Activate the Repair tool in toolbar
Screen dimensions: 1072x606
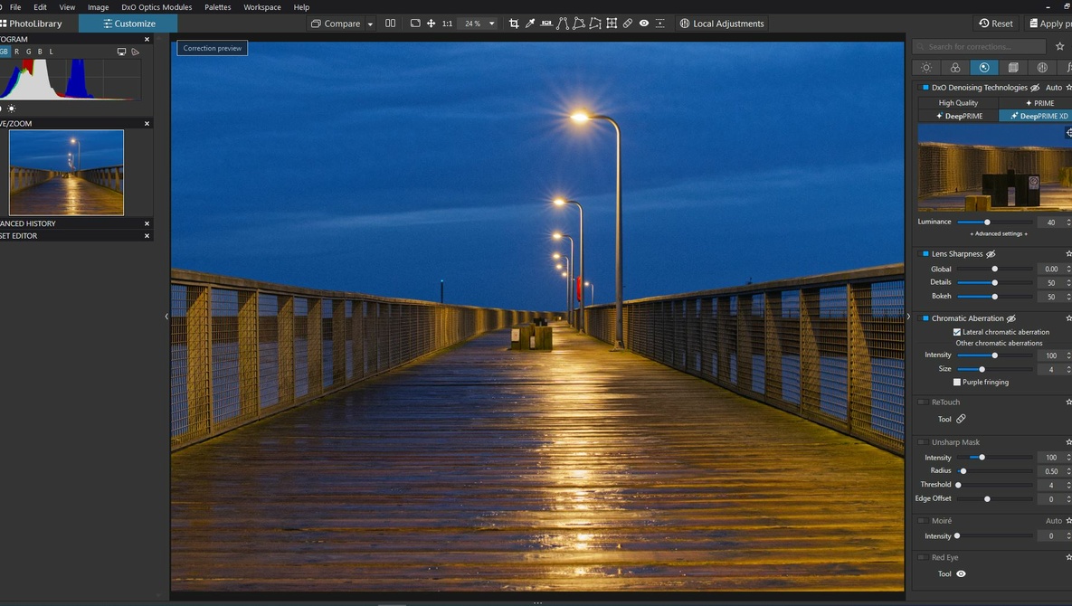point(628,24)
